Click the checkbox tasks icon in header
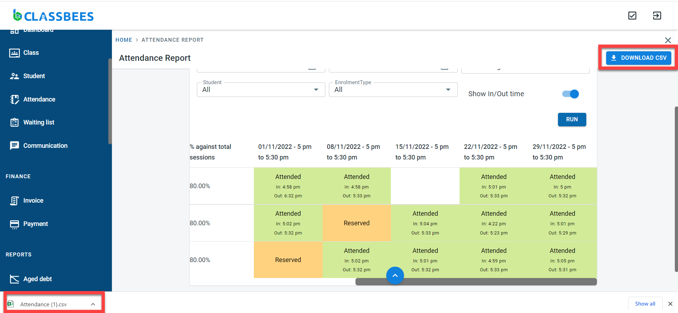This screenshot has height=313, width=678. (632, 16)
